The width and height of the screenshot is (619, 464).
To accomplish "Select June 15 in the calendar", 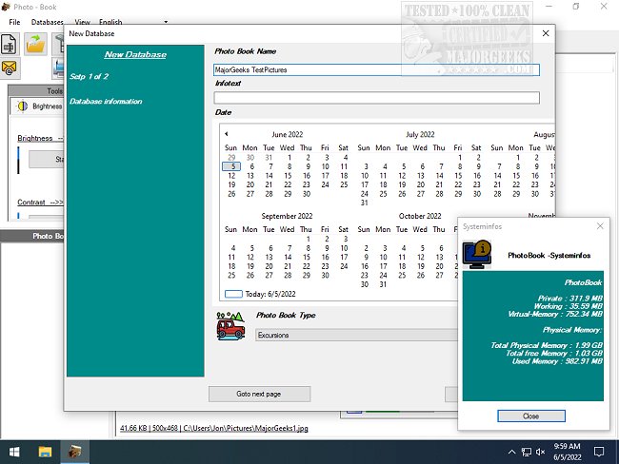I will coord(288,176).
